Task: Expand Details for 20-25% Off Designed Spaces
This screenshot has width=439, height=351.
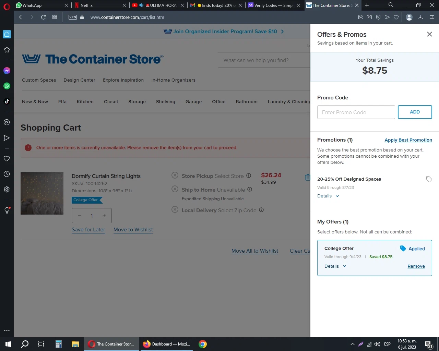Action: tap(328, 196)
